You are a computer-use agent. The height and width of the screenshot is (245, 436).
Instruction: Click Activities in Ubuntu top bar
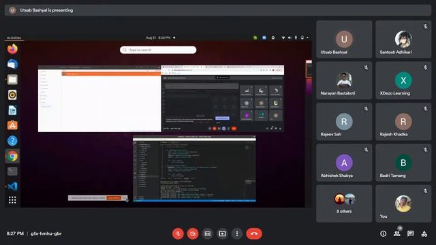pyautogui.click(x=14, y=38)
